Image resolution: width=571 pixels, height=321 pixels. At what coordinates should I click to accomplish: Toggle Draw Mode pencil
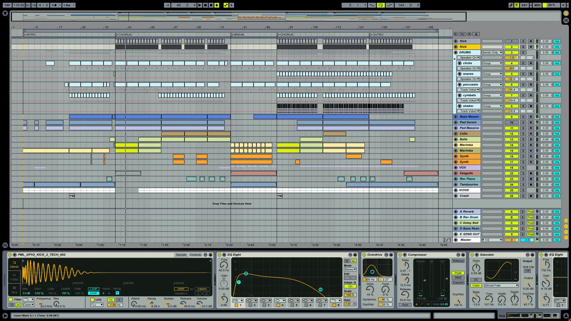tap(511, 5)
